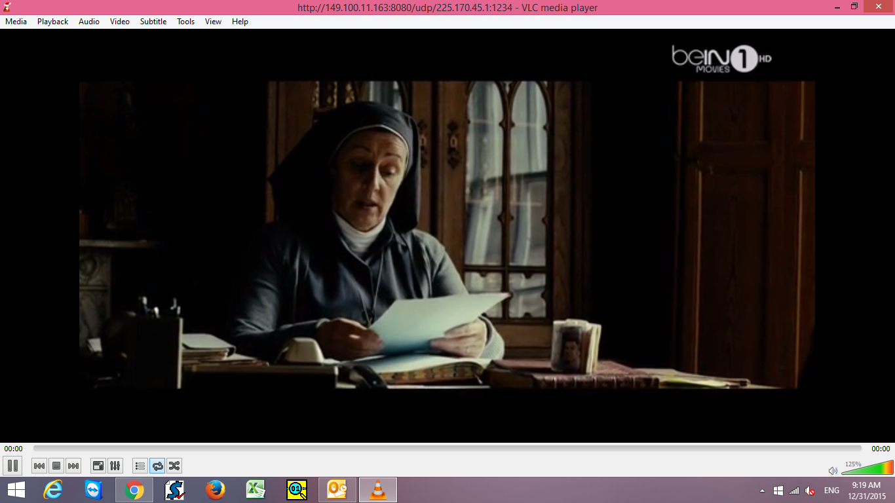Open the muted system volume tray icon
The height and width of the screenshot is (503, 895).
point(810,491)
